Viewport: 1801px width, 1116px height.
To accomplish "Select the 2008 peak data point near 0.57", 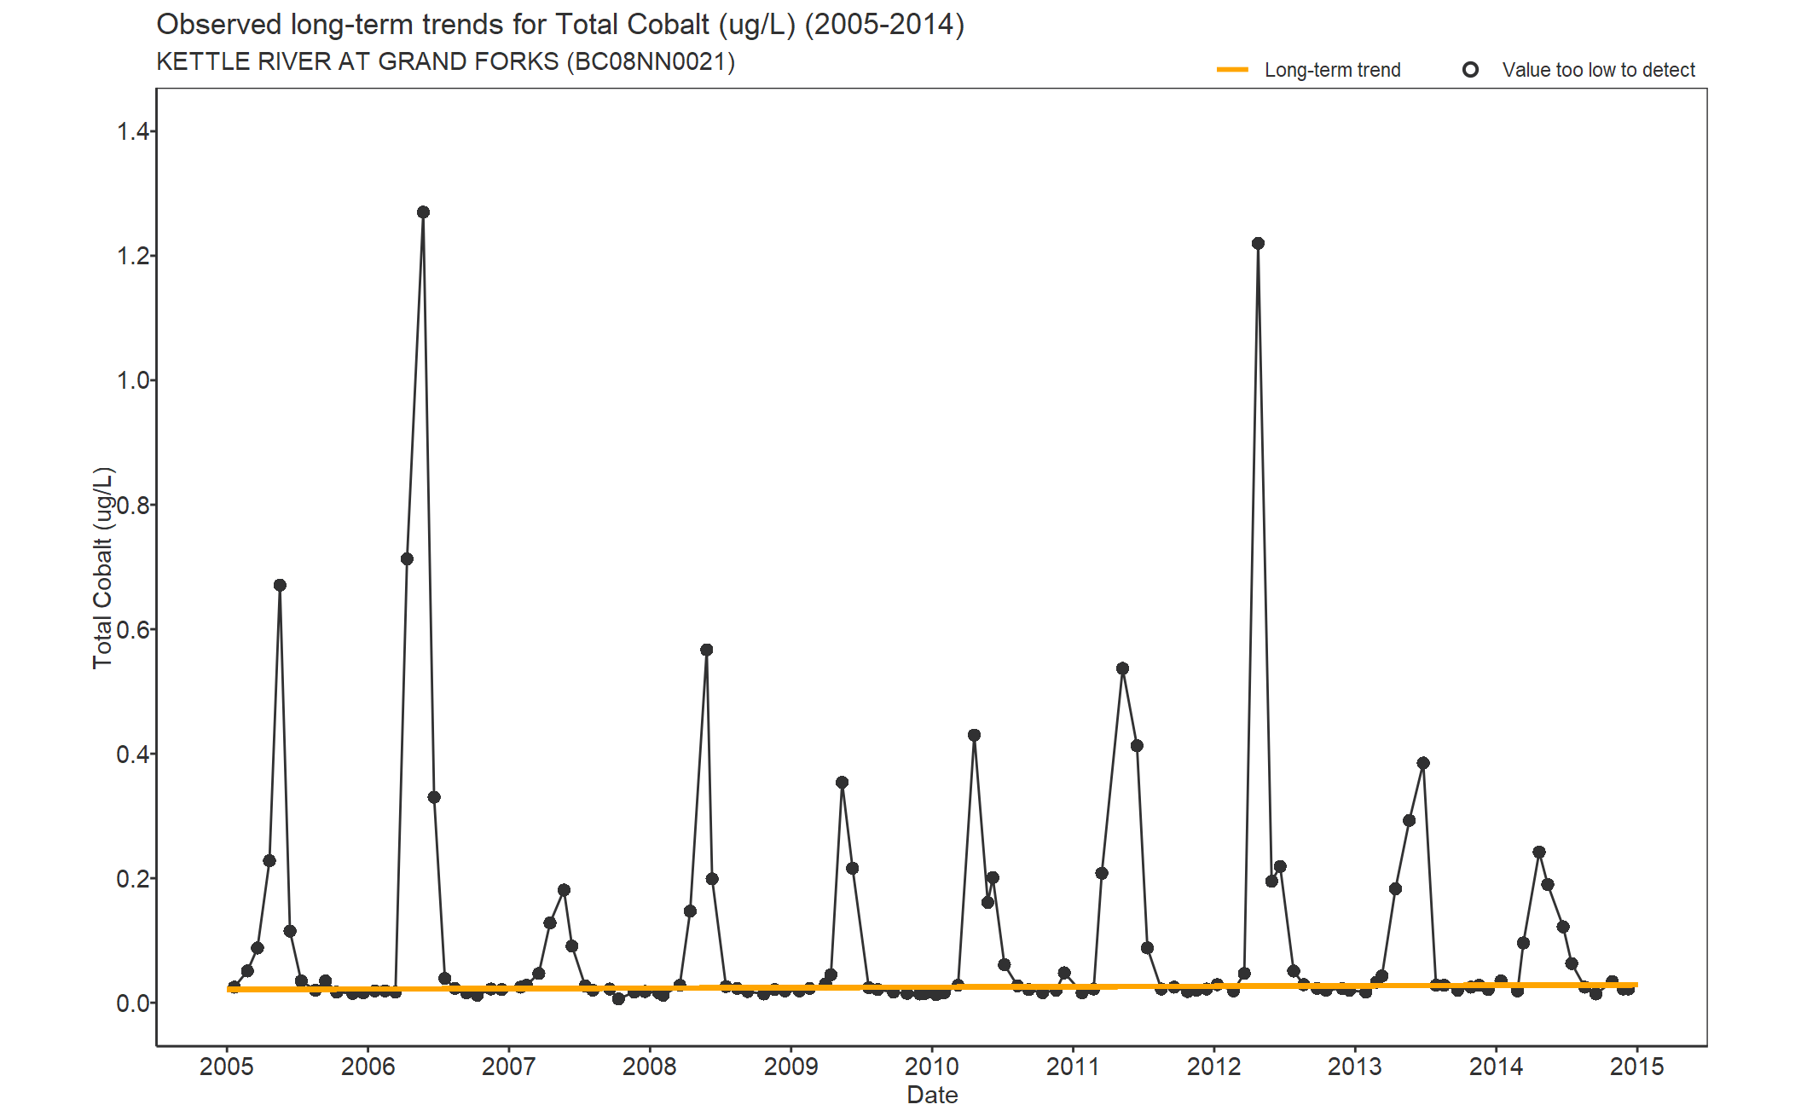I will coord(706,650).
